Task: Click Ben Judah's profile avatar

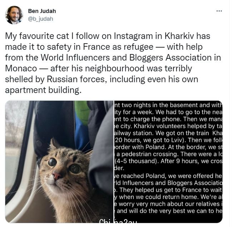Action: pos(14,15)
